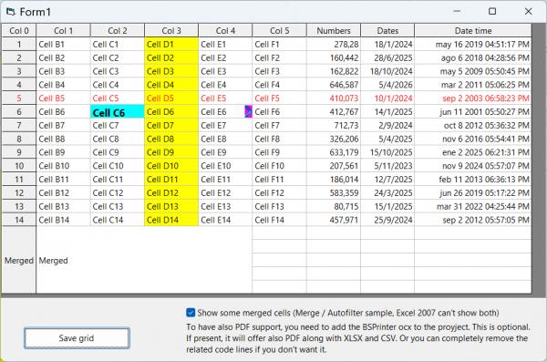Viewport: 547px width, 362px height.
Task: Click the large Merged cell area
Action: (x=144, y=260)
